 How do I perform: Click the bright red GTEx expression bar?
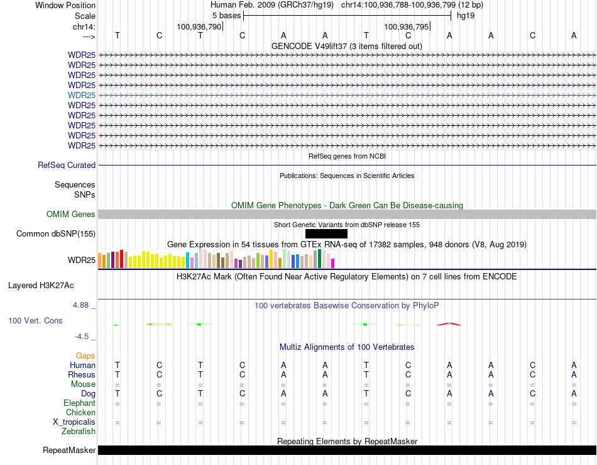[121, 259]
